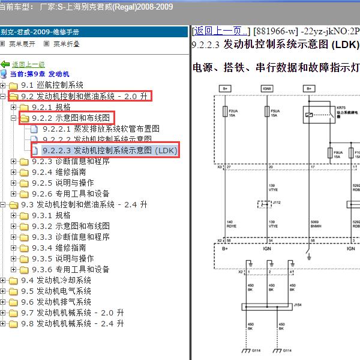Screen dimensions: 360x360
Task: Click folder icon of 9.2.3 诊断信息和程序
Action: coord(24,162)
